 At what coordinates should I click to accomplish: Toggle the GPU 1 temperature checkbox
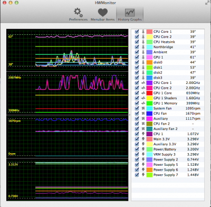click(137, 57)
